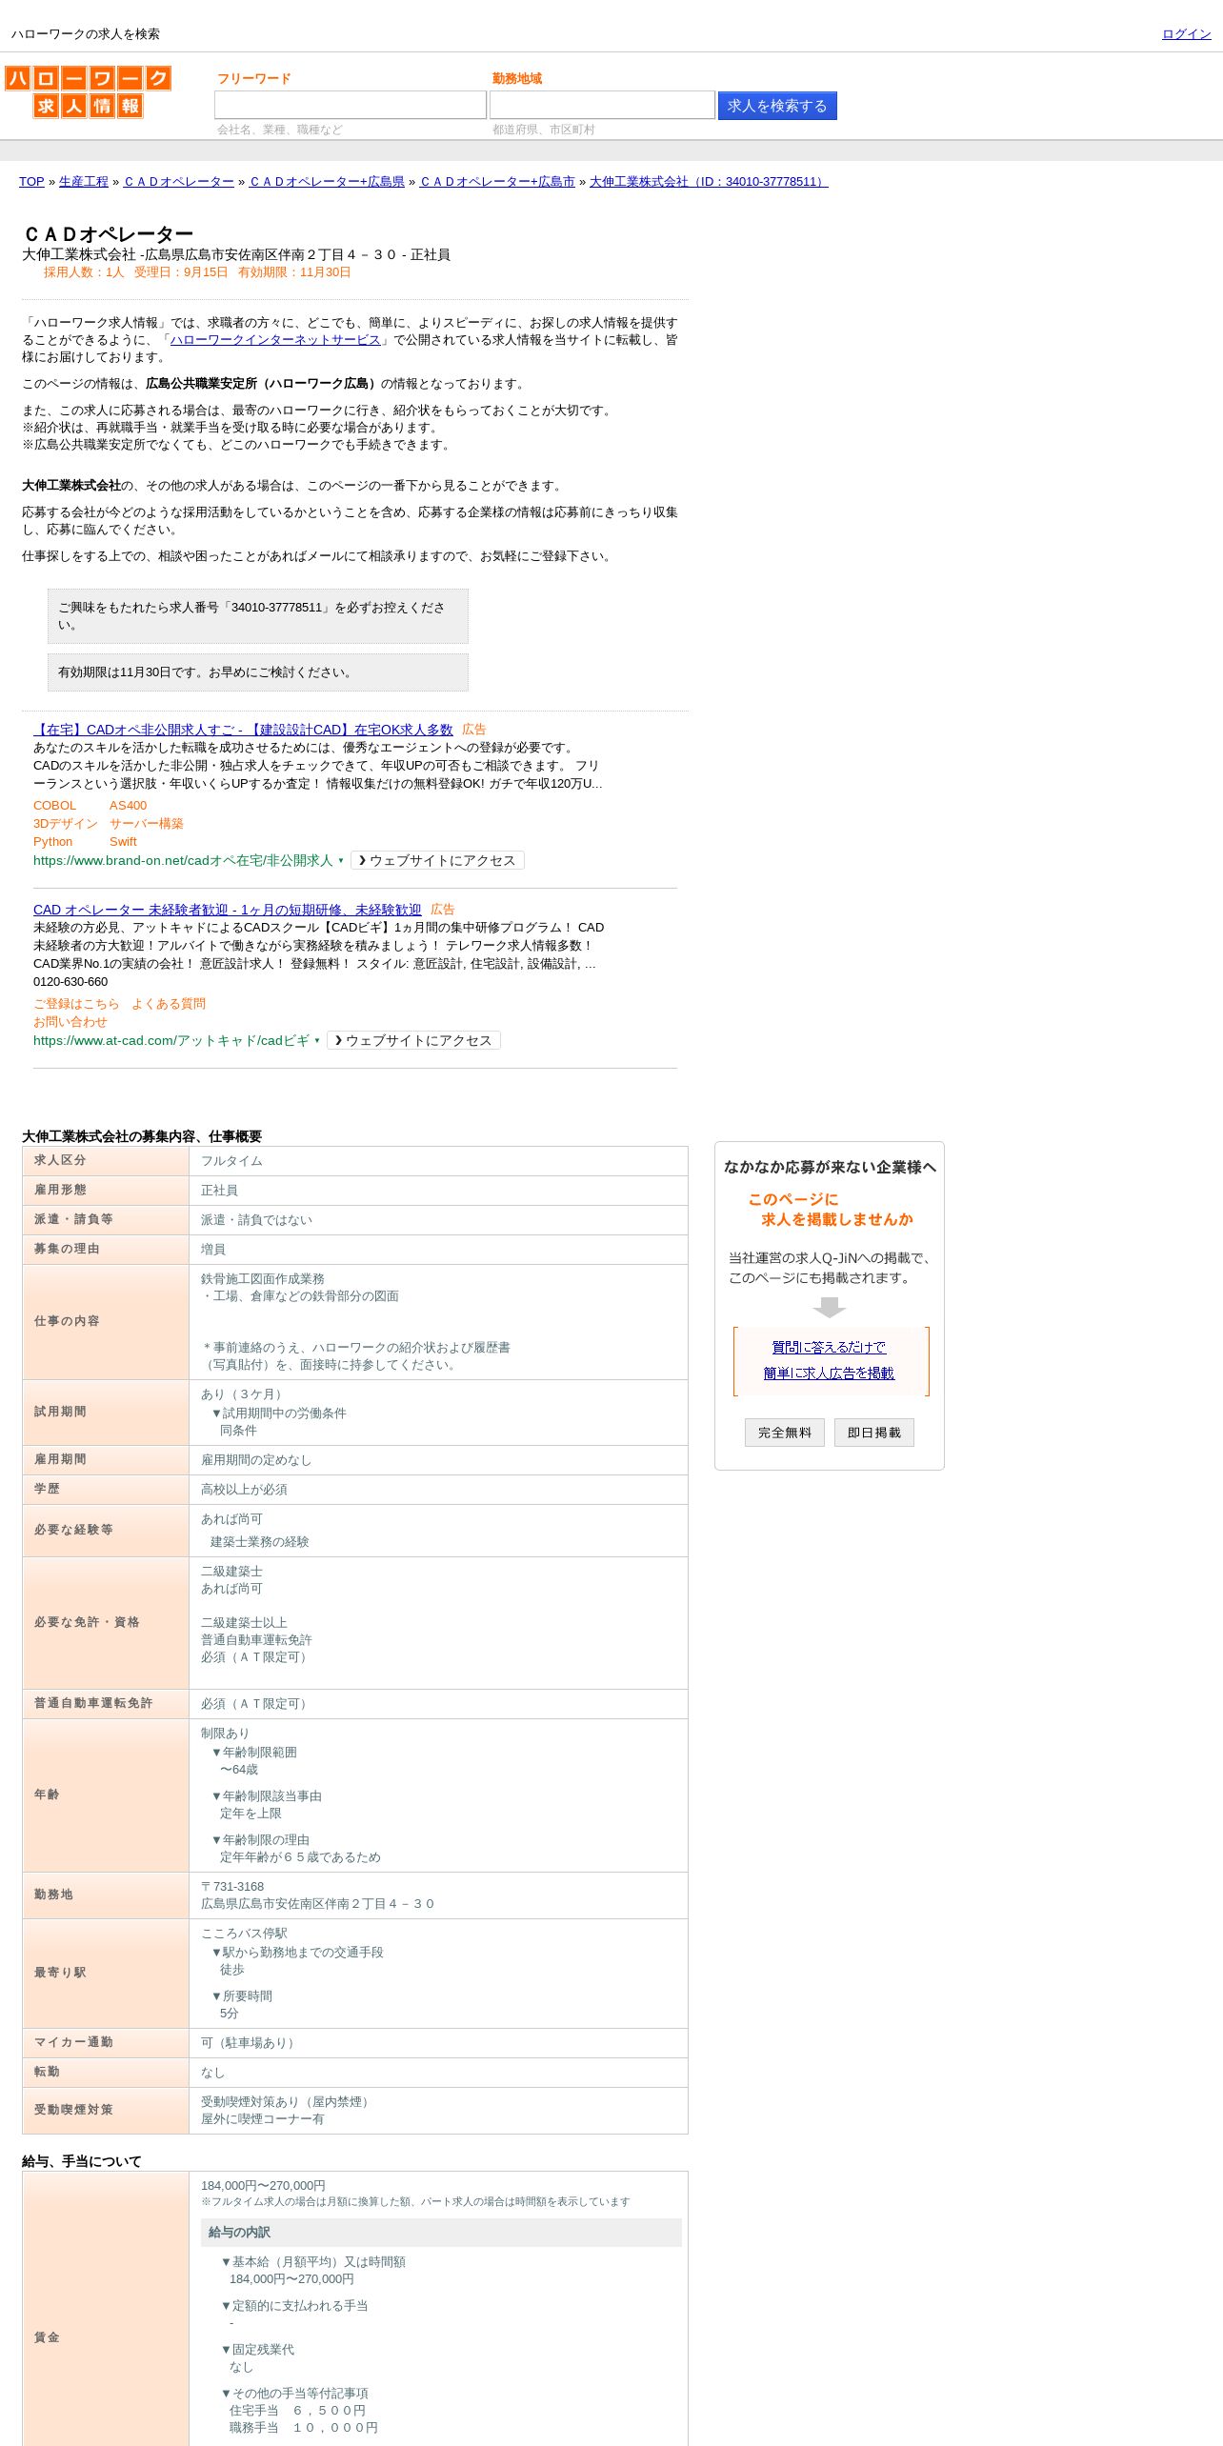
Task: Open the at-cad.com ad URL
Action: [x=171, y=1040]
